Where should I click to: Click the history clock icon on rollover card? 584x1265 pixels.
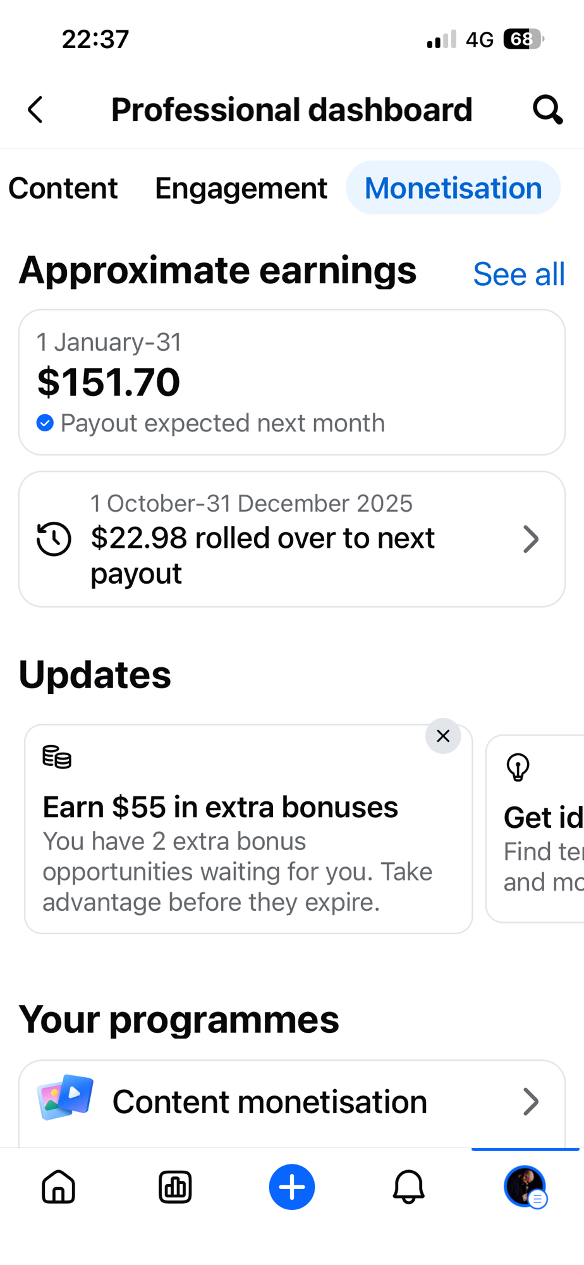coord(54,540)
